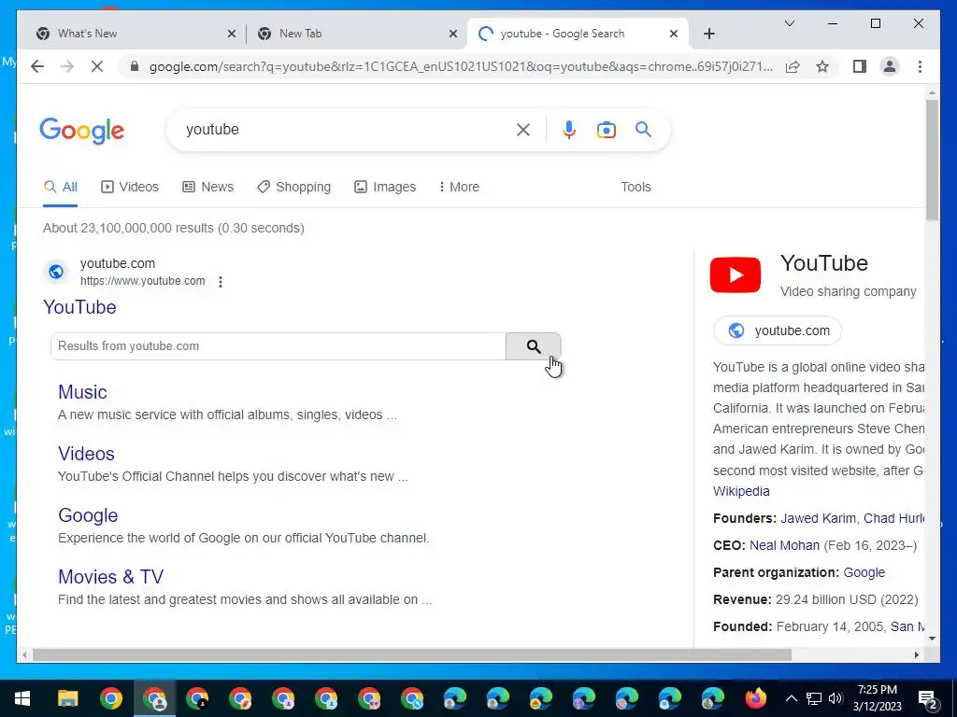
Task: Open the Google parent organization link
Action: point(864,572)
